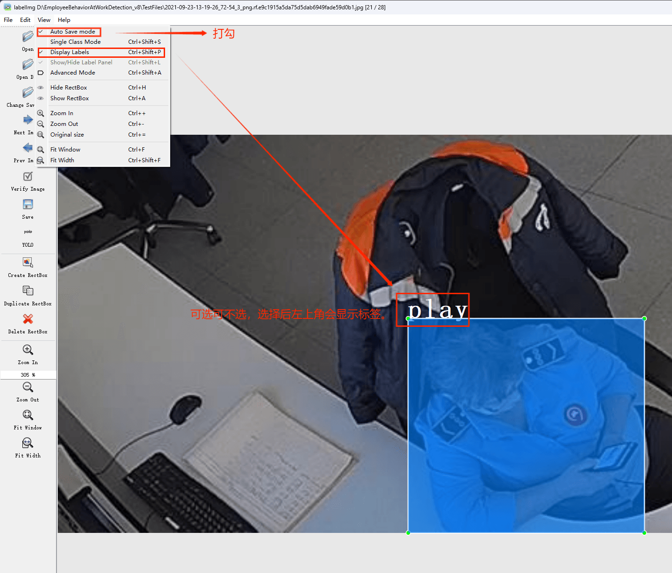Click the Change Save Dir toolbar icon
Image resolution: width=672 pixels, height=573 pixels.
(28, 92)
